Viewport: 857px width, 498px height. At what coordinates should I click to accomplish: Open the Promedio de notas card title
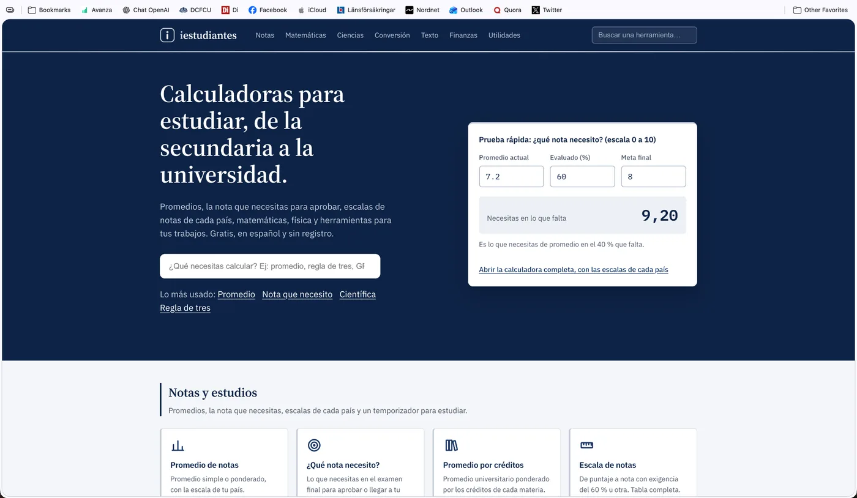[x=204, y=465]
